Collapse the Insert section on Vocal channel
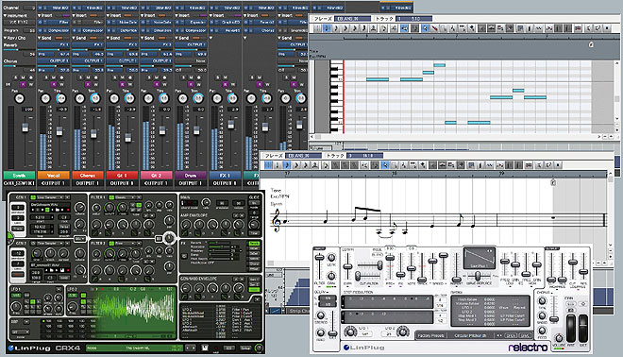Screen dimensions: 623x357 (40, 15)
